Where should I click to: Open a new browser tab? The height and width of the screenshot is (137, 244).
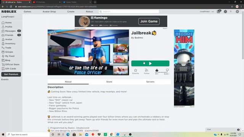95,2
